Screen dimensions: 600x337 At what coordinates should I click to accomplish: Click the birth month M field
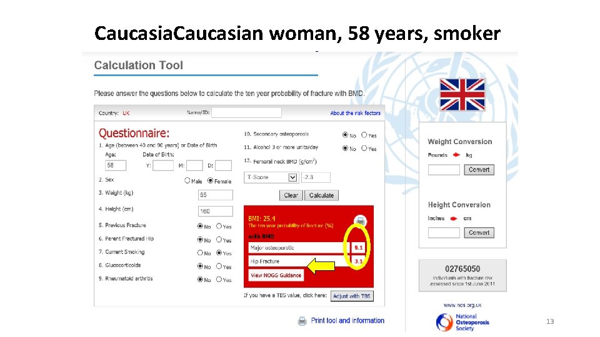[194, 165]
